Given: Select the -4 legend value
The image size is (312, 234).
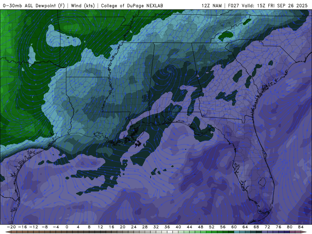Looking at the screenshot, I should [x=56, y=227].
